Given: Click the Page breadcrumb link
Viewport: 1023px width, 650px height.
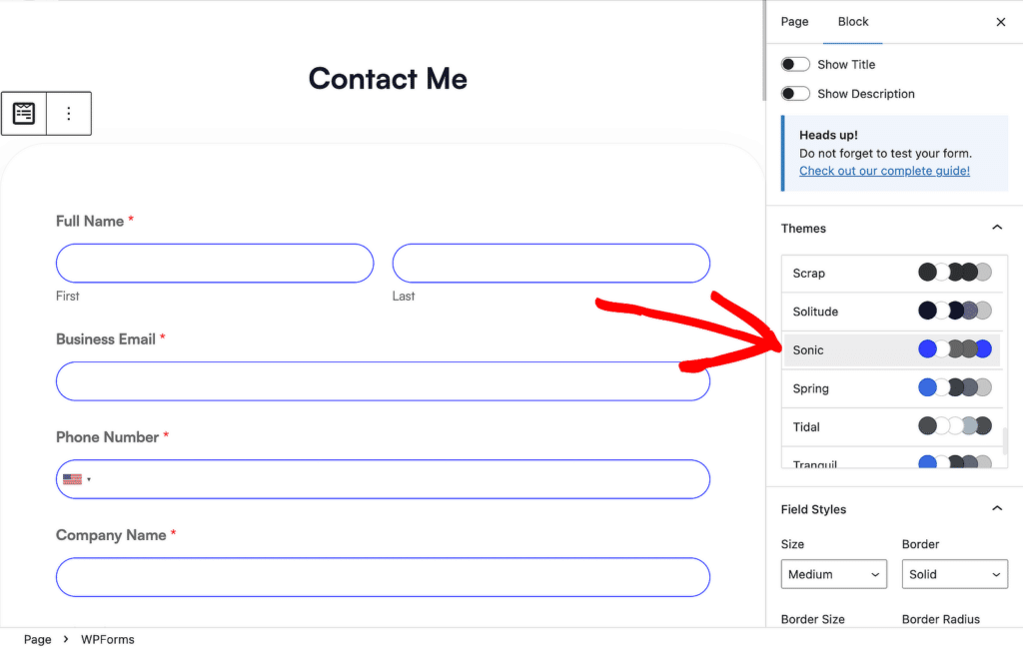Looking at the screenshot, I should pos(37,639).
